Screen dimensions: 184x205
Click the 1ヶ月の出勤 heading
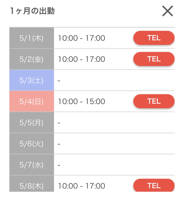(32, 11)
